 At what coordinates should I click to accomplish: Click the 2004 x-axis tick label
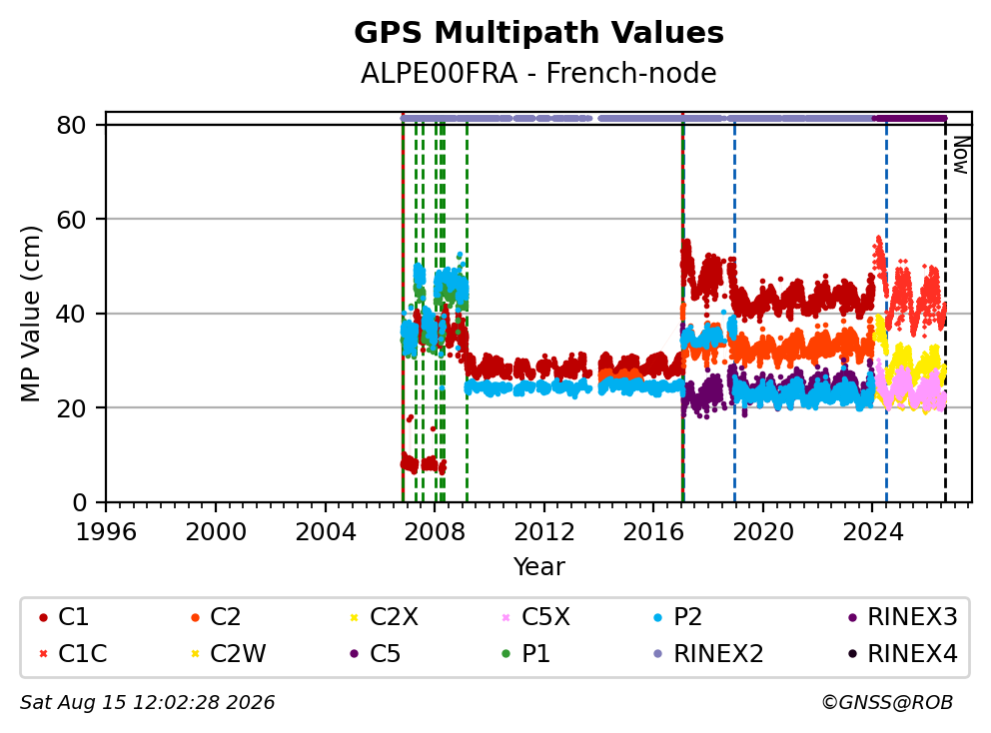(x=325, y=532)
